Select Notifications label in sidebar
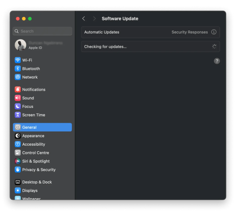This screenshot has width=235, height=214. click(34, 89)
